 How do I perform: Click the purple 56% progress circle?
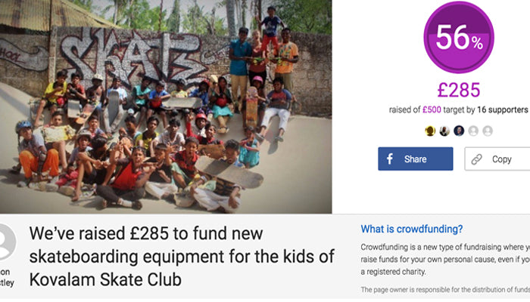[x=459, y=37]
